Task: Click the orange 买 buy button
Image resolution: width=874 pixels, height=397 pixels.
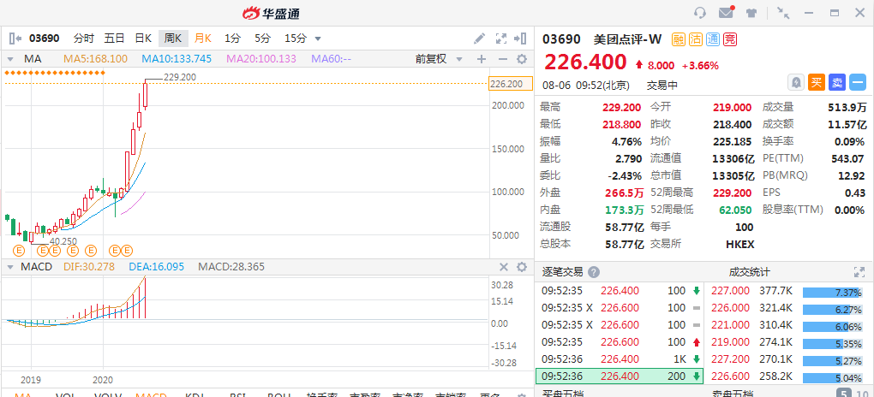Action: coord(817,82)
